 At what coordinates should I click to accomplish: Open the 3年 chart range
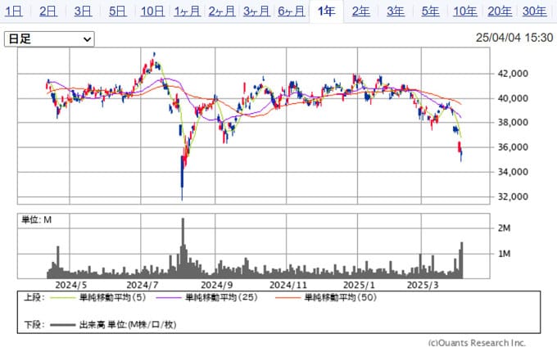396,11
